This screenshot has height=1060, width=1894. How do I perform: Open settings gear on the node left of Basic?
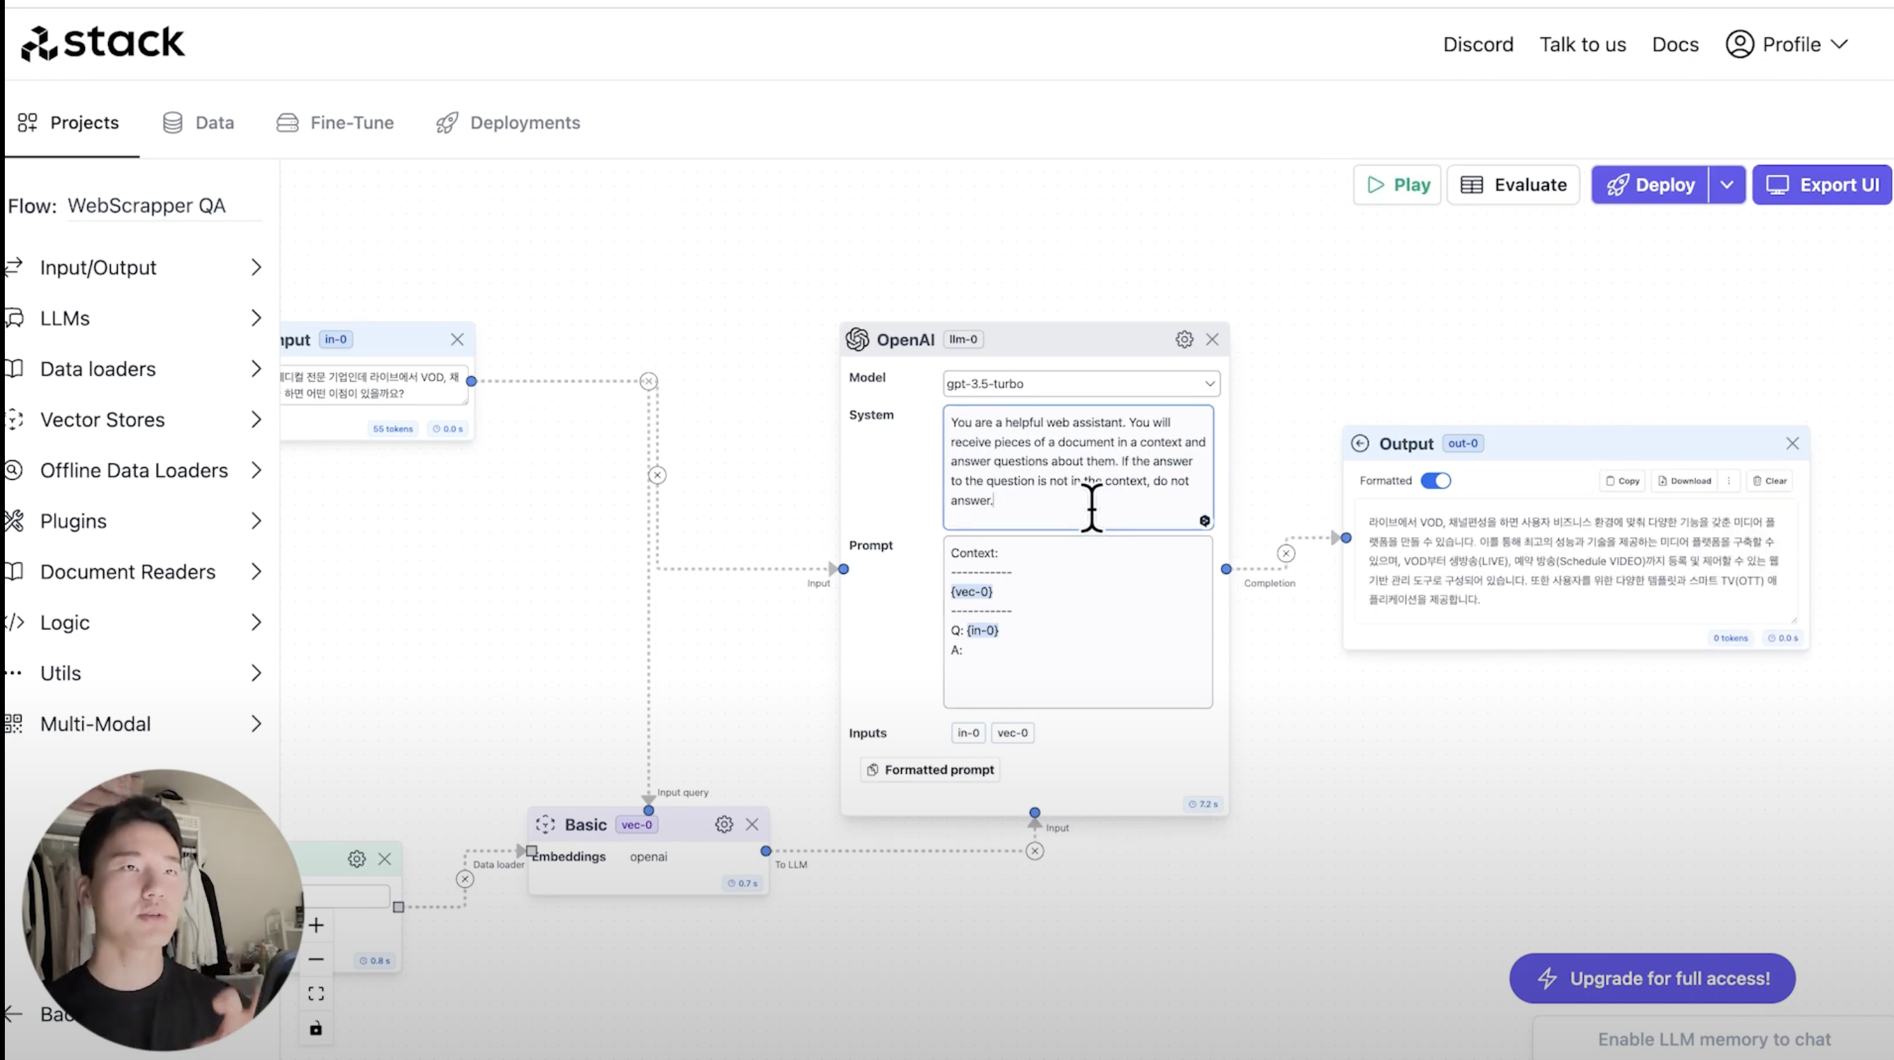click(x=357, y=859)
